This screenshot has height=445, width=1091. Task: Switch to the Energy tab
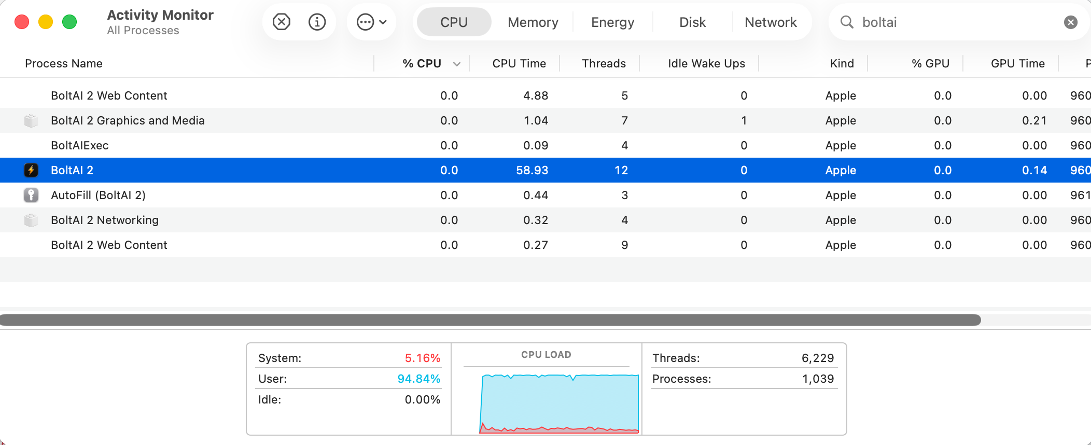pyautogui.click(x=612, y=22)
